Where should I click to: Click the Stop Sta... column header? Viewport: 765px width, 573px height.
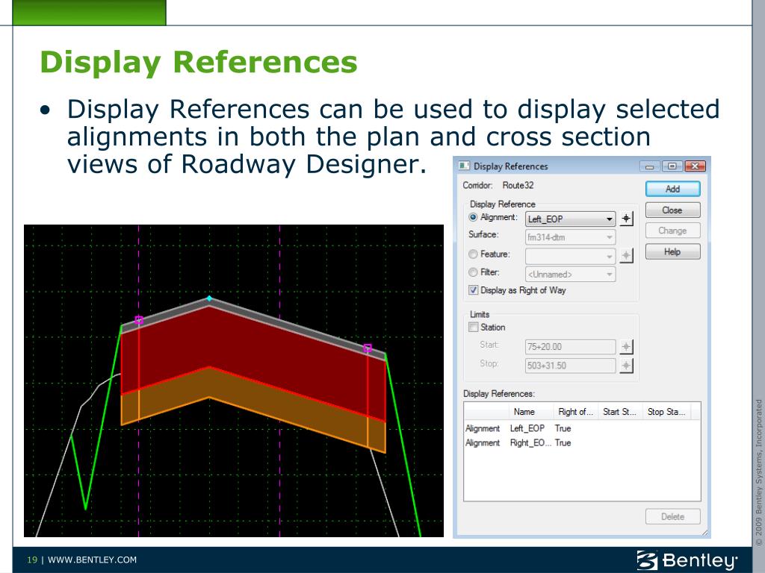click(666, 412)
